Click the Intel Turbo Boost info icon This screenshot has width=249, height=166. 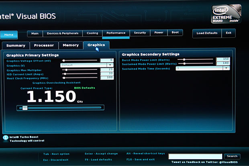pos(6,137)
